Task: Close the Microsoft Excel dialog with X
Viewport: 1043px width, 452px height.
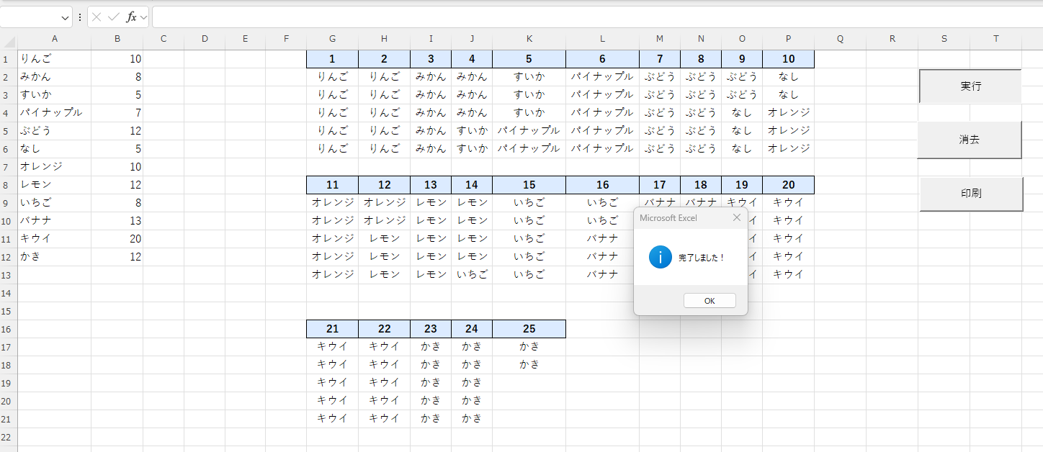Action: pos(736,217)
